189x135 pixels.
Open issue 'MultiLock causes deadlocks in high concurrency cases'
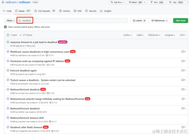coord(40,52)
